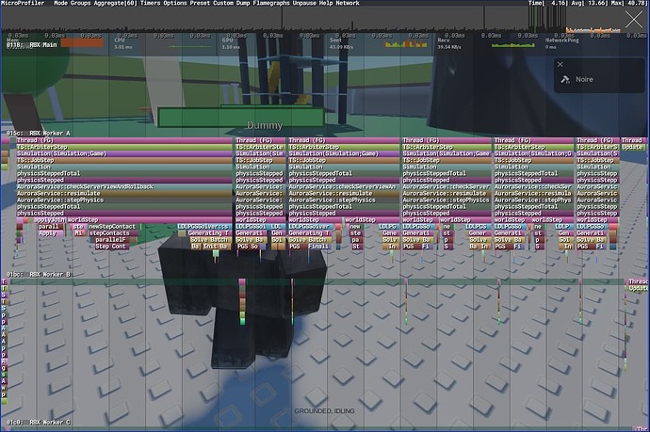Image resolution: width=650 pixels, height=432 pixels.
Task: Open the Timers menu
Action: click(150, 3)
